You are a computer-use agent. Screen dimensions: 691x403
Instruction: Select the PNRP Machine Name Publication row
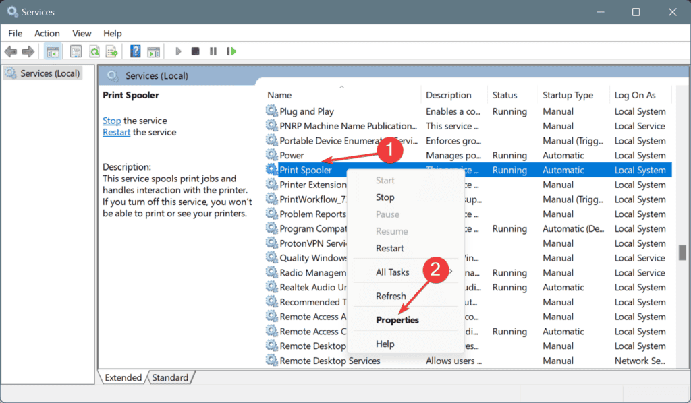click(468, 126)
